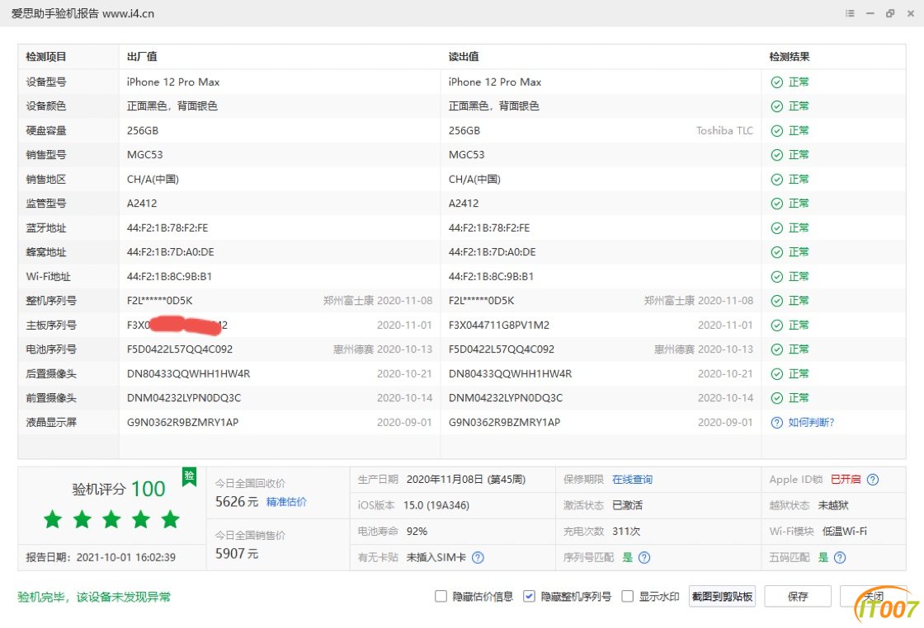Click the 出厂值 column header

pyautogui.click(x=142, y=57)
